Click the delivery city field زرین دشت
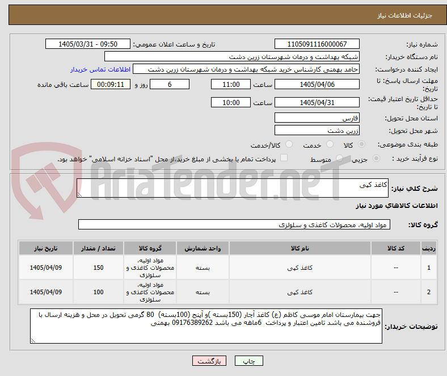Screen dimensions: 447x376 coord(317,130)
